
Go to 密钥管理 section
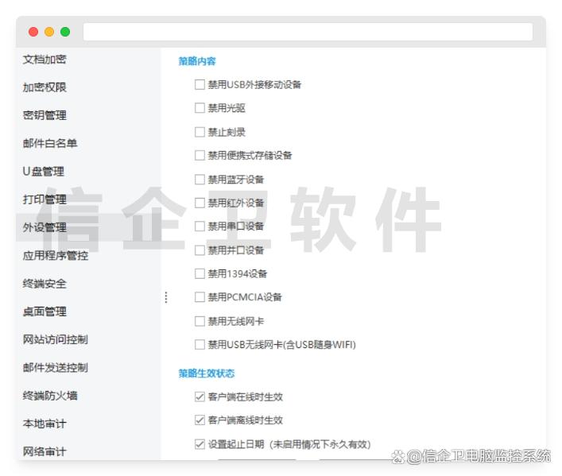point(45,115)
